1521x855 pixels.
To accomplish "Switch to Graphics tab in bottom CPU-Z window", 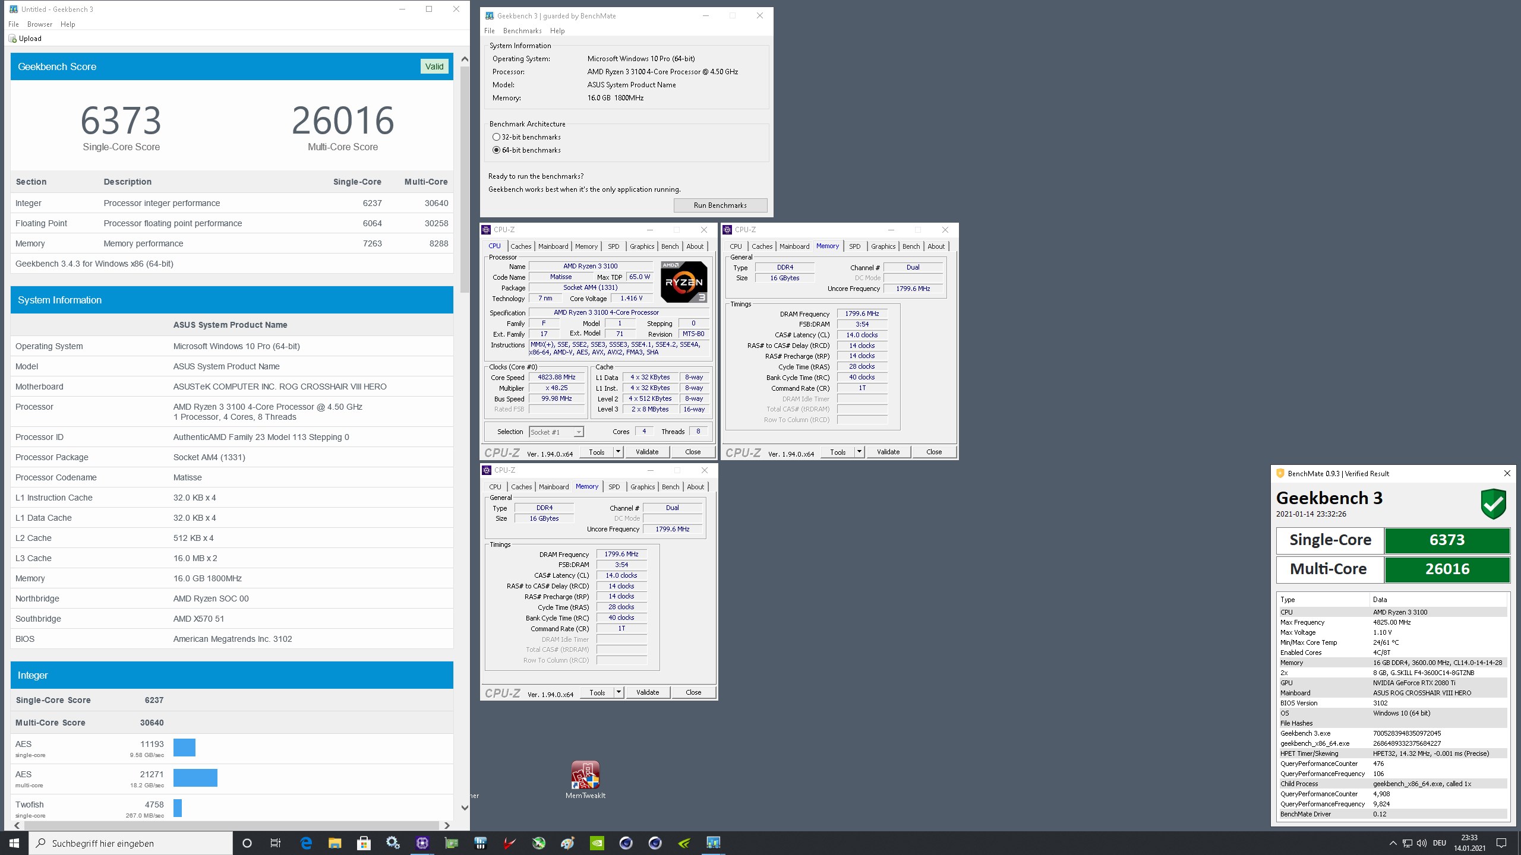I will click(643, 487).
